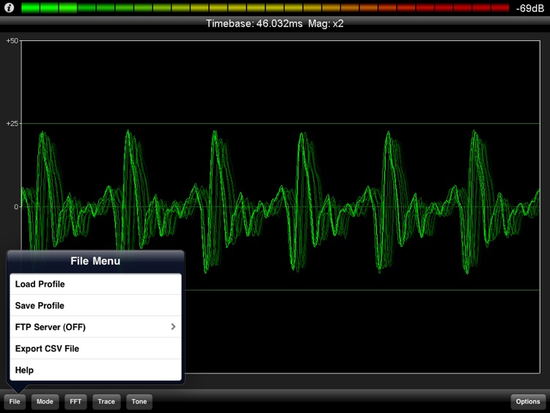Choose Save Profile in File Menu

(x=95, y=306)
